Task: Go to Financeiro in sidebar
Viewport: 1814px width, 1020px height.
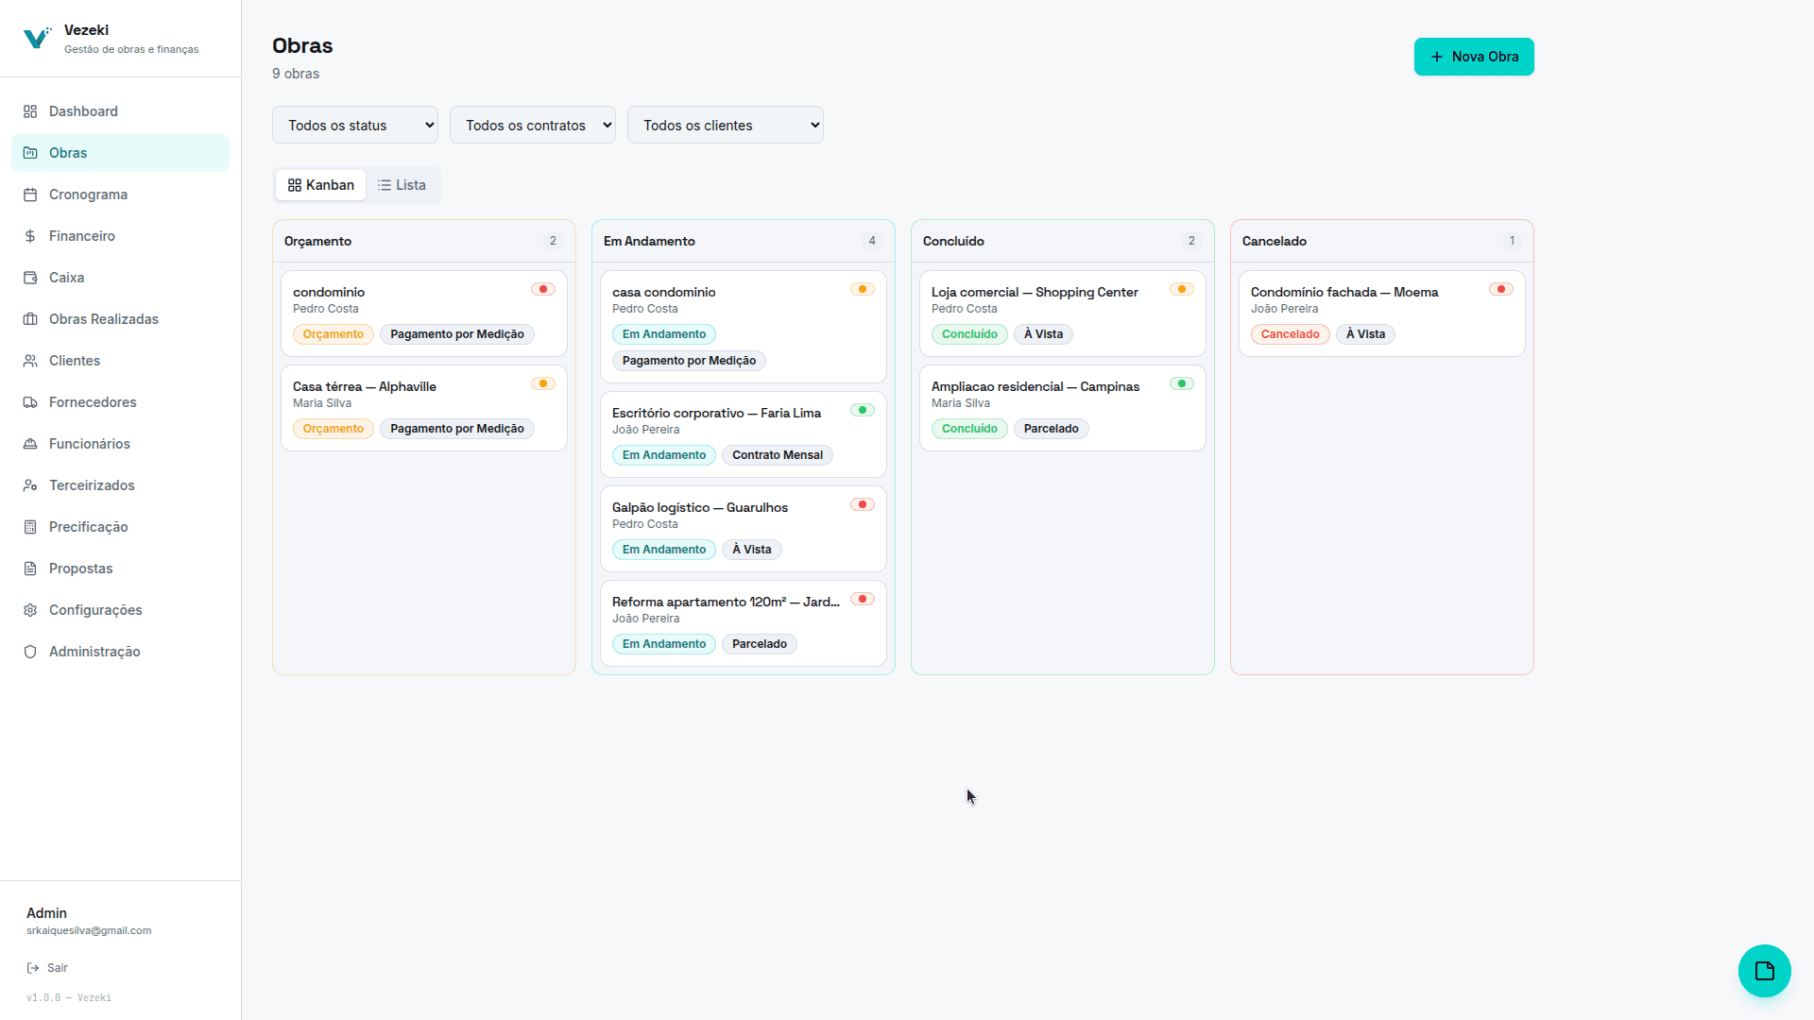Action: [120, 236]
